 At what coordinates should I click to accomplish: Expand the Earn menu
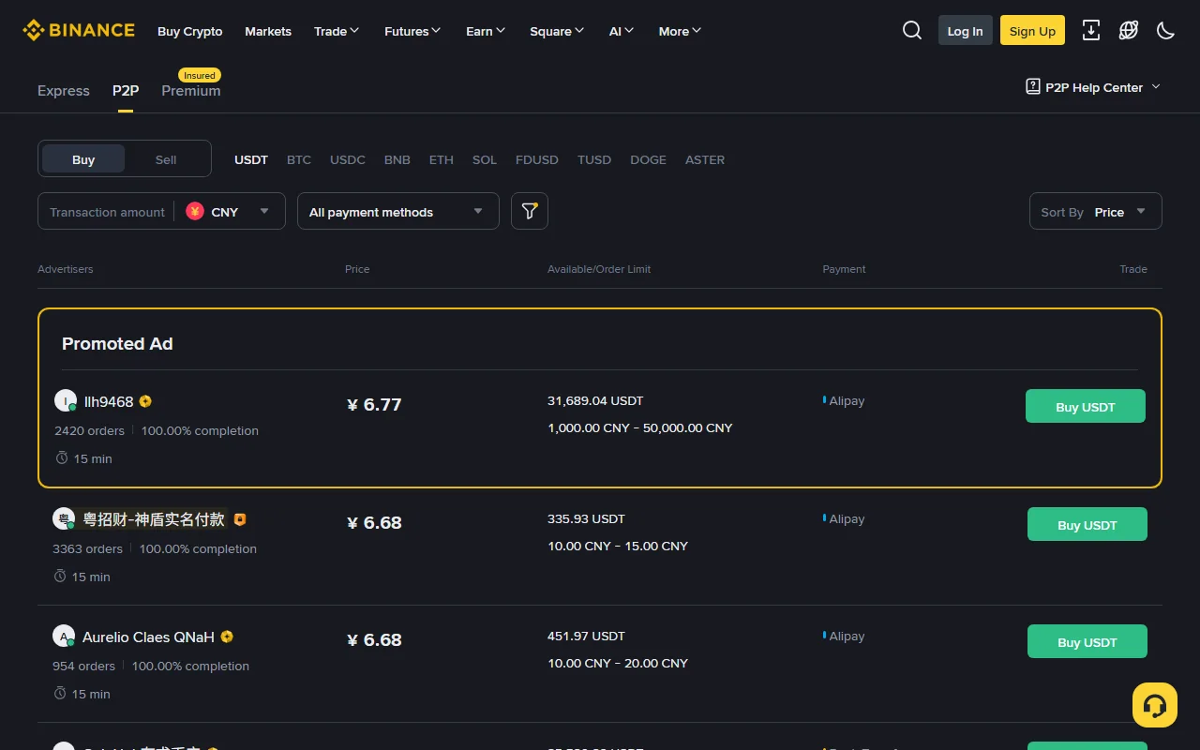click(x=486, y=31)
